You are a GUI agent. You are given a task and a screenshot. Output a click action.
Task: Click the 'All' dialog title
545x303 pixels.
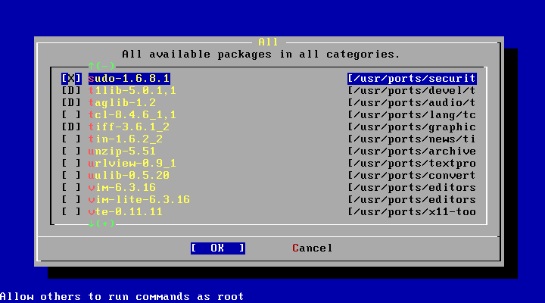[268, 42]
